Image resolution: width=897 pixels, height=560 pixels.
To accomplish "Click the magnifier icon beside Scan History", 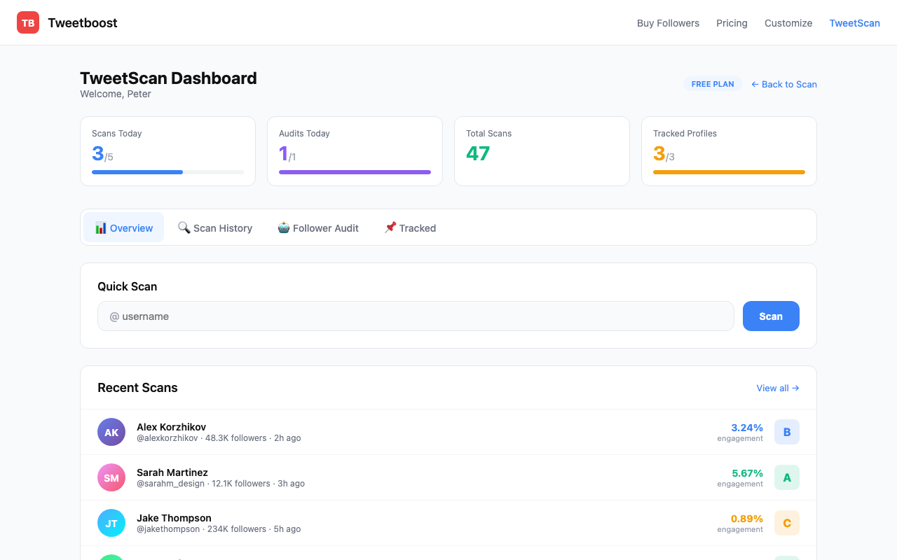I will [184, 227].
